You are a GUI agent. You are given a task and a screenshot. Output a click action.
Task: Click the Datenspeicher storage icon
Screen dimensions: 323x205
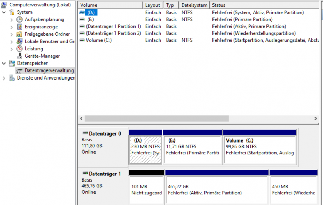pos(12,63)
